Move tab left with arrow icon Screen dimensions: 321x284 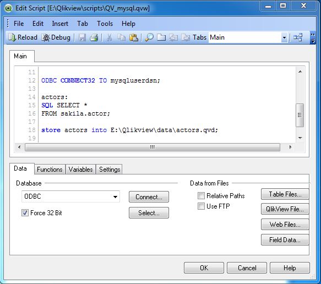(x=173, y=37)
